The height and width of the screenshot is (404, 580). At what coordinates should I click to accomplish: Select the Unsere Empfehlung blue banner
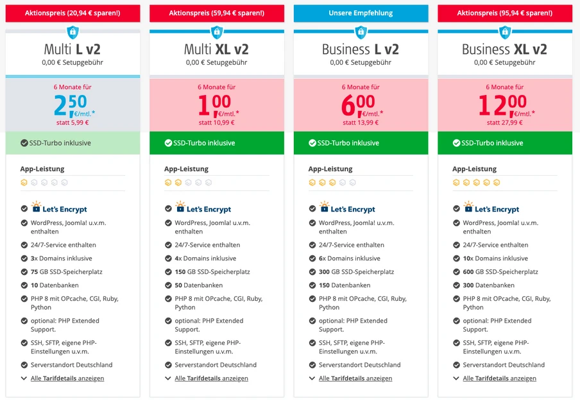point(361,13)
